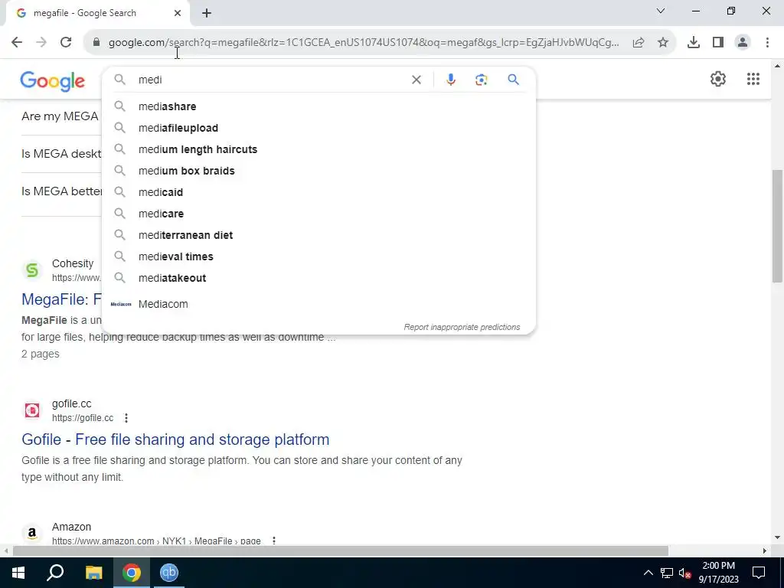Reload the current page
The image size is (784, 588).
pos(66,43)
